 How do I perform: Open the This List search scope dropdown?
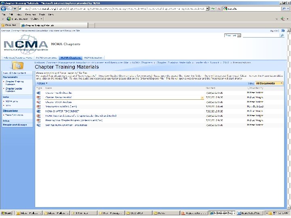point(232,36)
